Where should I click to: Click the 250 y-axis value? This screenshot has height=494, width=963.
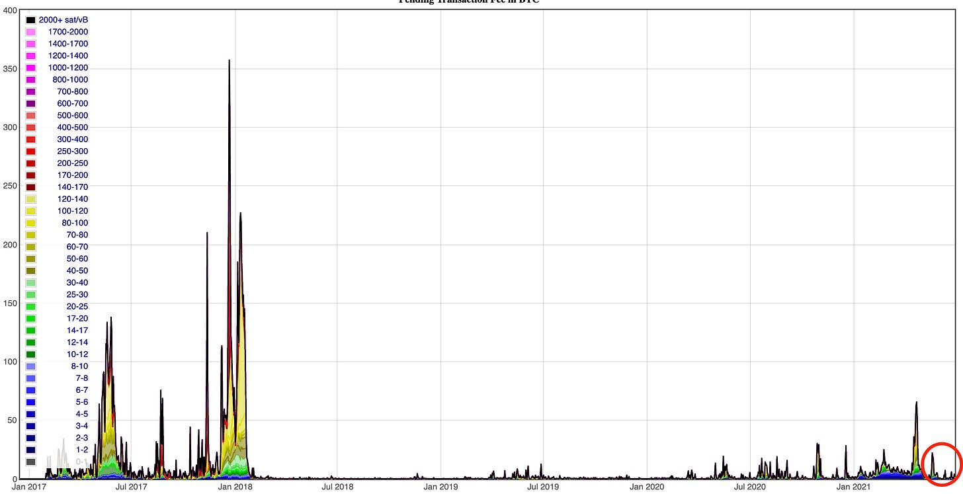tap(10, 186)
